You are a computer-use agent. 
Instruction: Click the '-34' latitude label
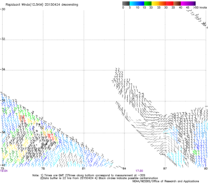pos(3,69)
